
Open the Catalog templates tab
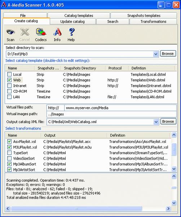79,15
